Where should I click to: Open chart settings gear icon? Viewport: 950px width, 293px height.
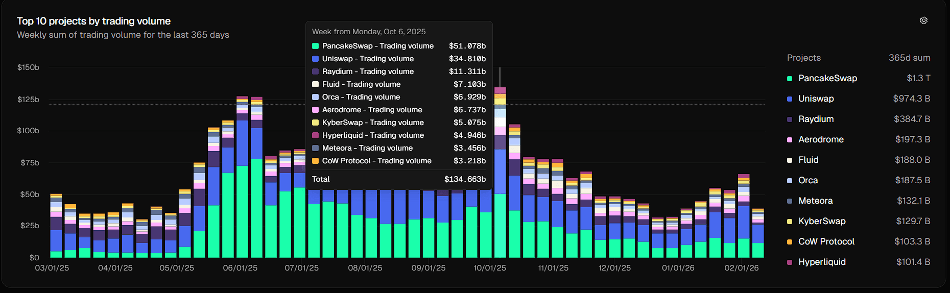[924, 20]
